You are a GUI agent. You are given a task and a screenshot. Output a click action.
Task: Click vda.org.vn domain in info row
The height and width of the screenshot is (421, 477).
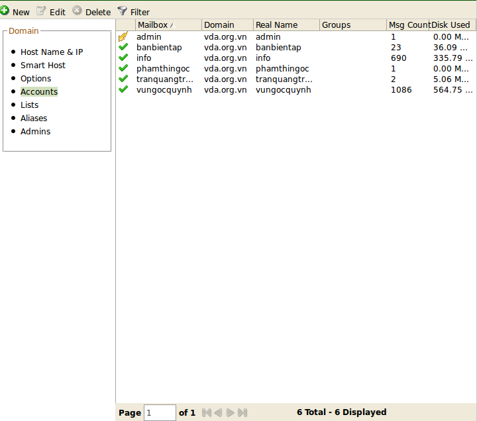click(225, 58)
